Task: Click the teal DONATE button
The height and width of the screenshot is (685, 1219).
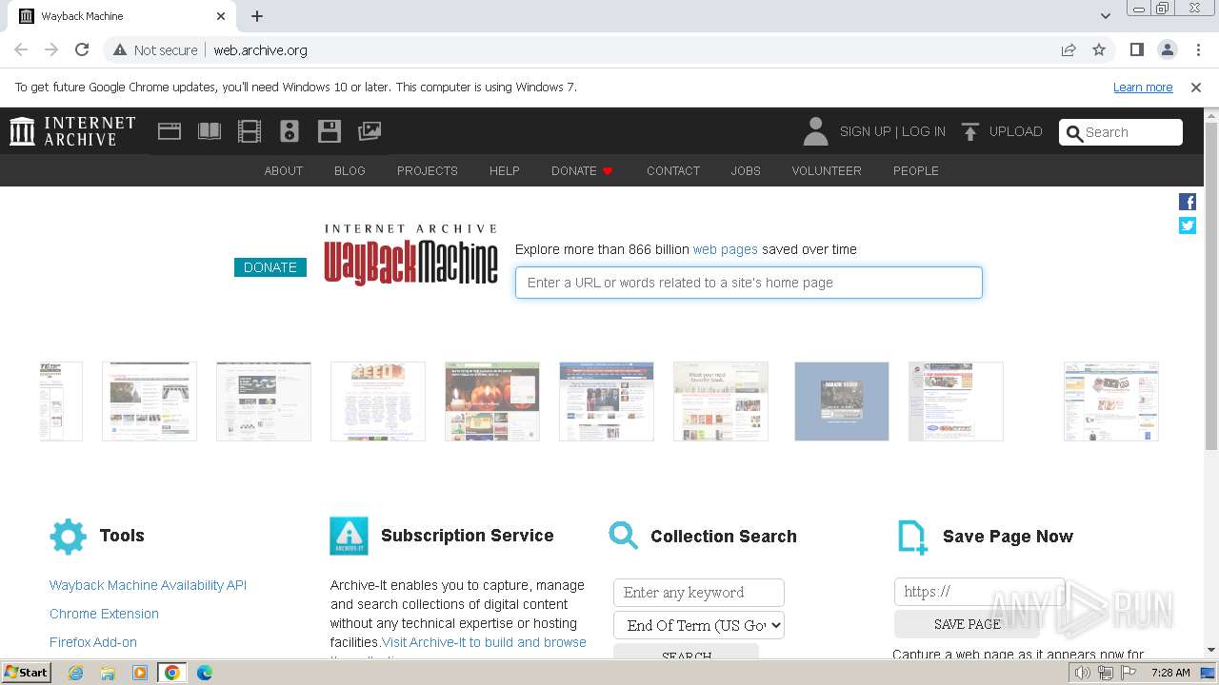Action: pos(270,267)
